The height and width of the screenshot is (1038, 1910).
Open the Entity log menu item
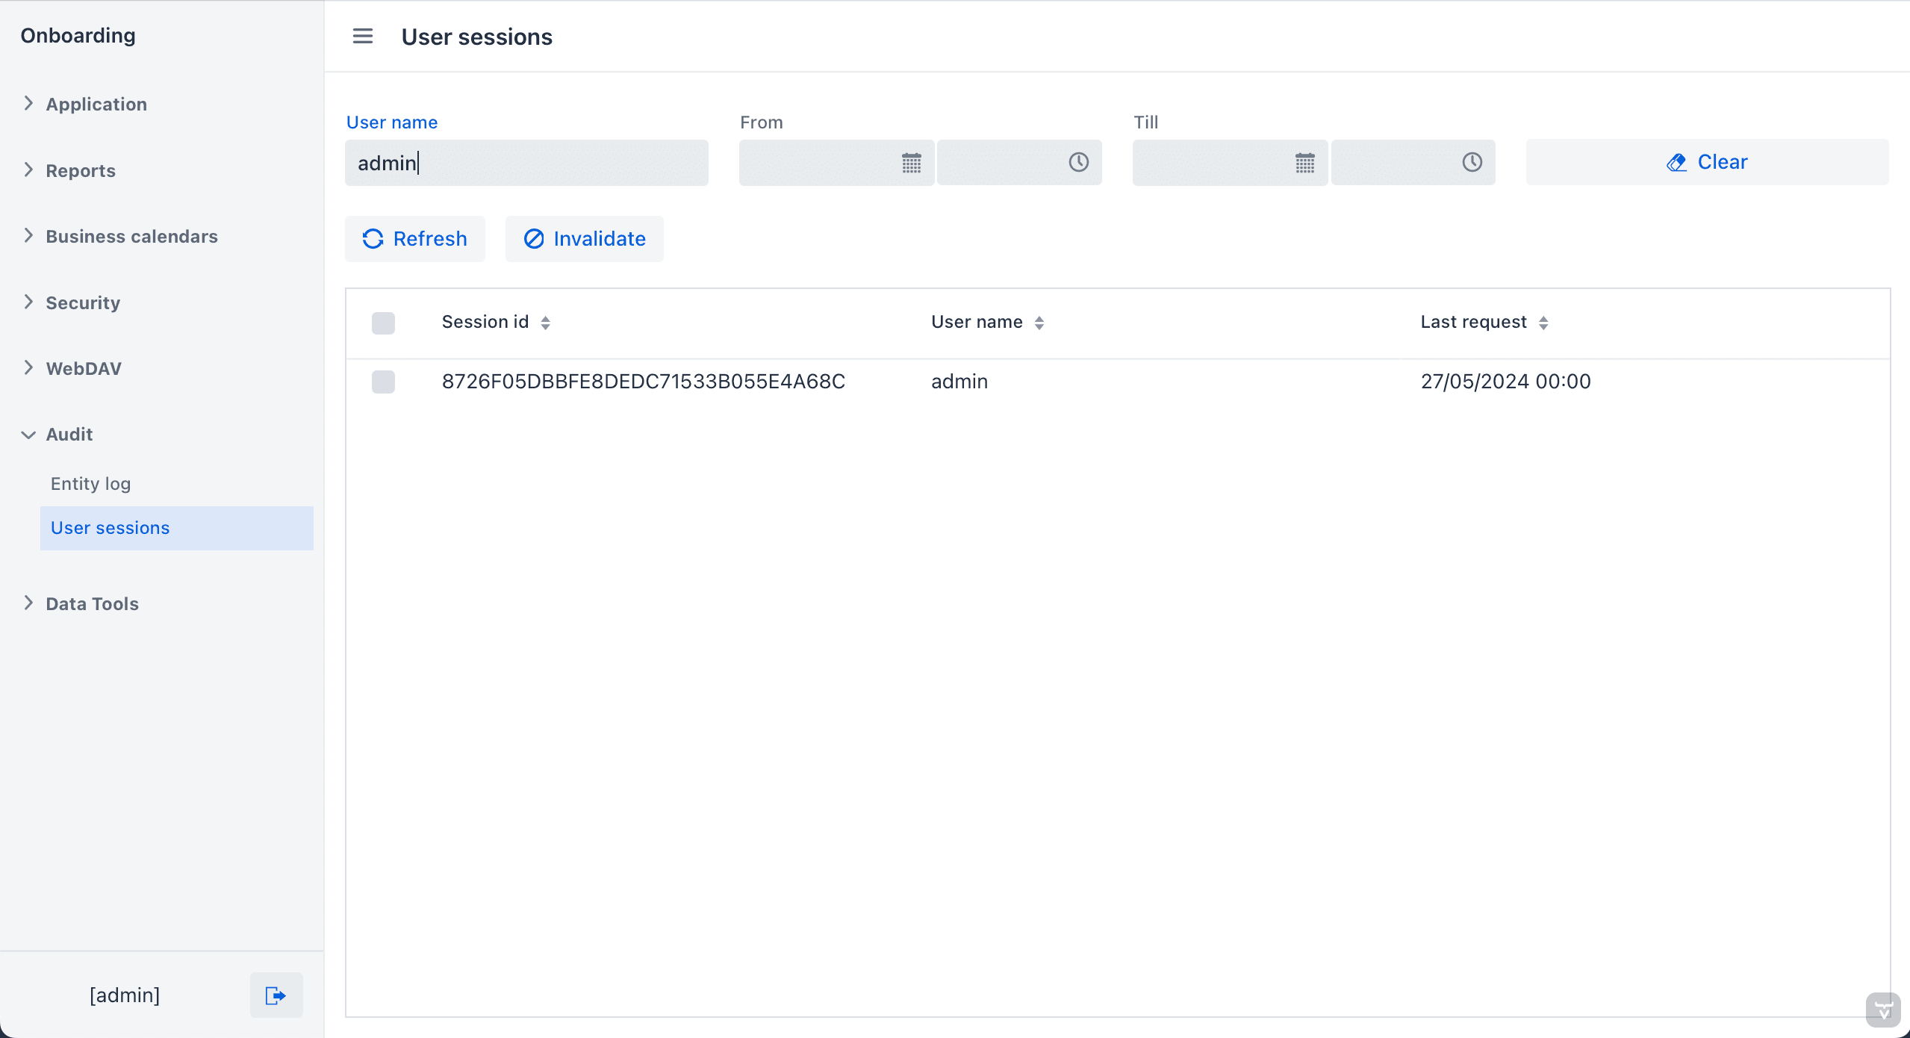coord(90,484)
